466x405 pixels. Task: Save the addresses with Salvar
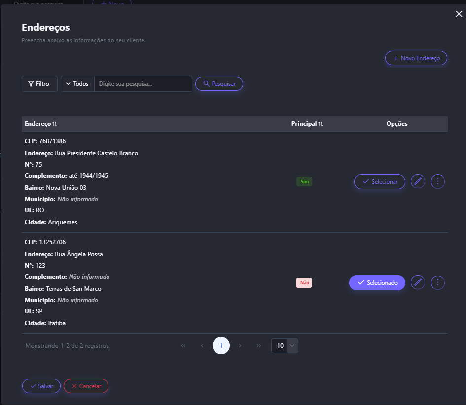41,386
